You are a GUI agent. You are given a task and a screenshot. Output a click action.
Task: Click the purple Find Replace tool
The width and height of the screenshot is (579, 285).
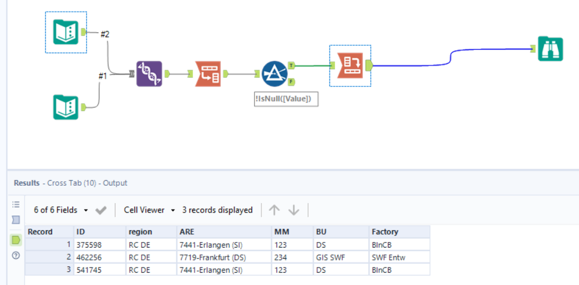click(x=149, y=74)
